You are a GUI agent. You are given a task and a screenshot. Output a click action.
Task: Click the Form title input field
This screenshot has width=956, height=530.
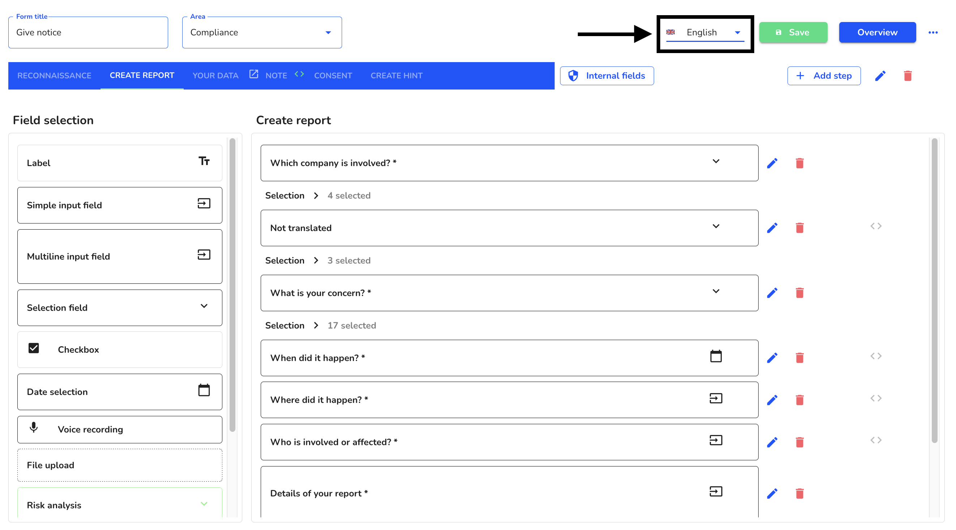pyautogui.click(x=88, y=32)
